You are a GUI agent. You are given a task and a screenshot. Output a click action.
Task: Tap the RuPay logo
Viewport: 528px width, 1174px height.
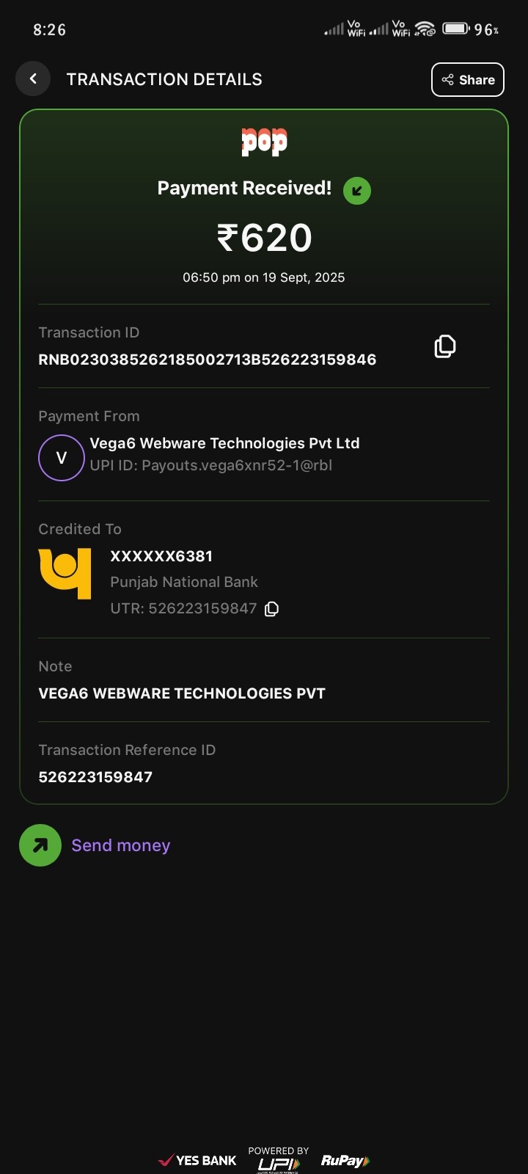pyautogui.click(x=345, y=1161)
